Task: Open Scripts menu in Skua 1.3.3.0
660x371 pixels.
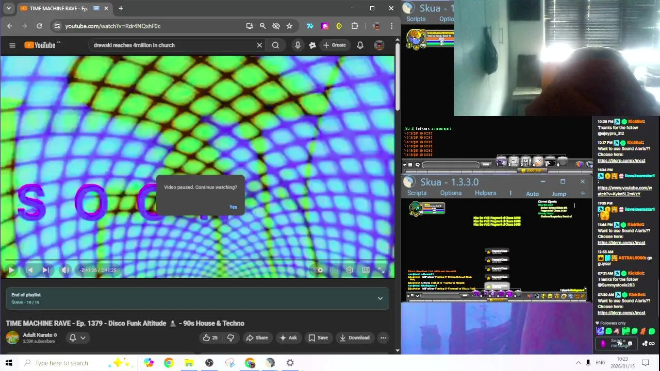Action: [x=417, y=193]
